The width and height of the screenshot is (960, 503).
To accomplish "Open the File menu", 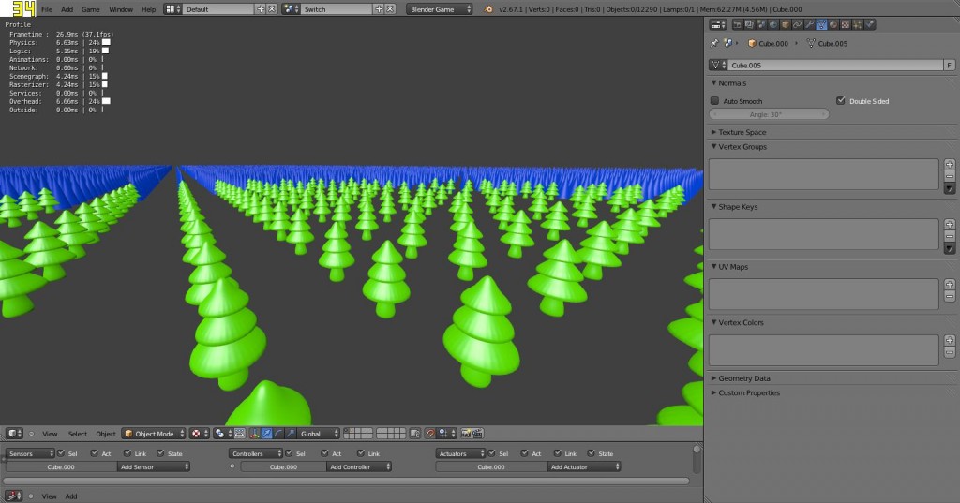I will pos(47,9).
